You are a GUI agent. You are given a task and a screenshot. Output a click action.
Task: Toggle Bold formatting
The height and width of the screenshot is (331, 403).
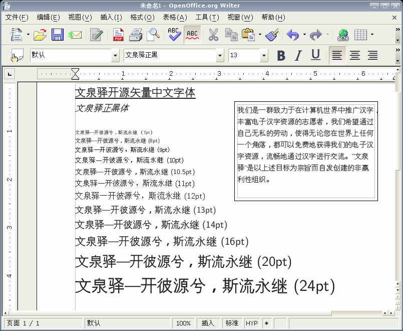[x=281, y=55]
